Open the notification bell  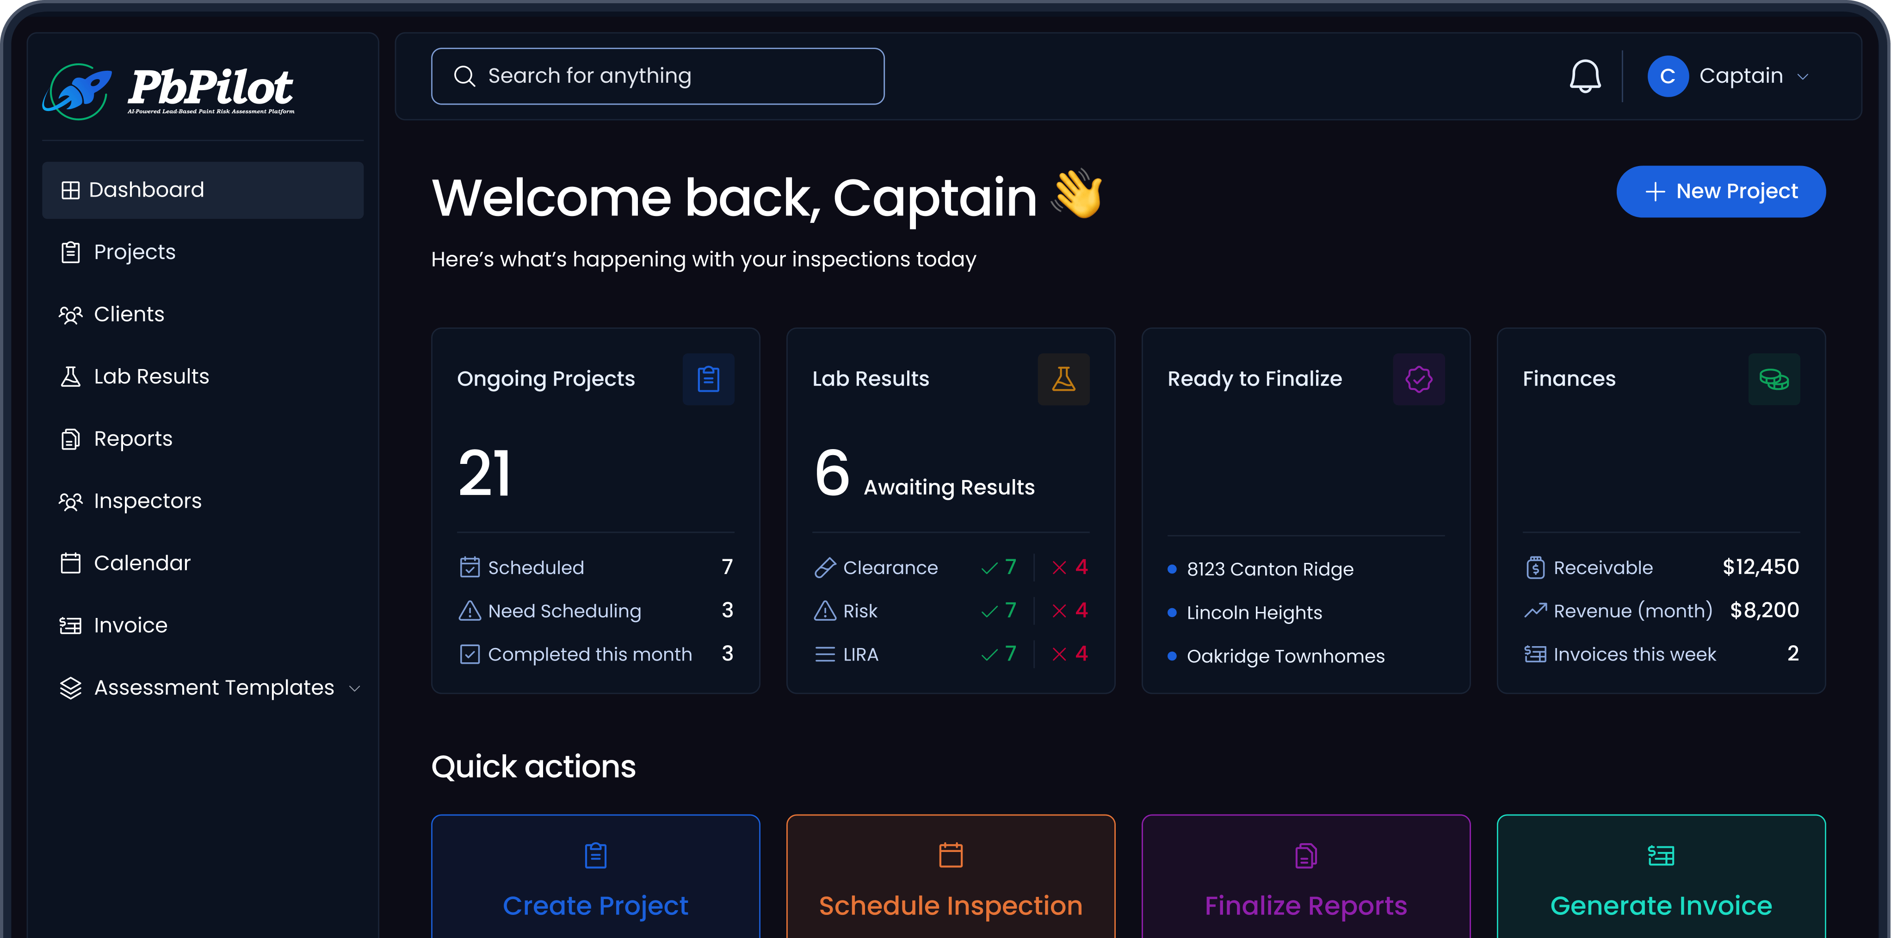[1585, 75]
